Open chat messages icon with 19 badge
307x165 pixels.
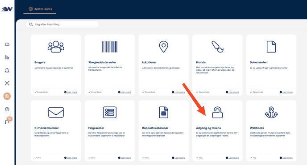8,121
